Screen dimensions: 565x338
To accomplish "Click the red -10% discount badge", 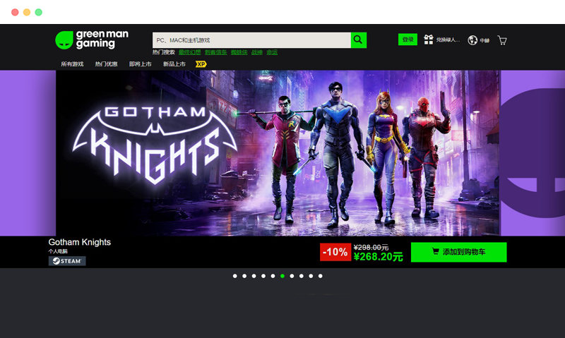I will coord(335,252).
